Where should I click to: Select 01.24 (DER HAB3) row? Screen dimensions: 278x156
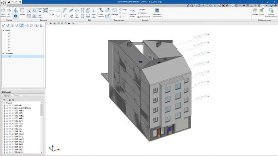click(17, 134)
